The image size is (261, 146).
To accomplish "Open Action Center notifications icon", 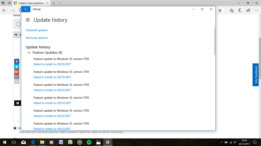I will tap(255, 142).
